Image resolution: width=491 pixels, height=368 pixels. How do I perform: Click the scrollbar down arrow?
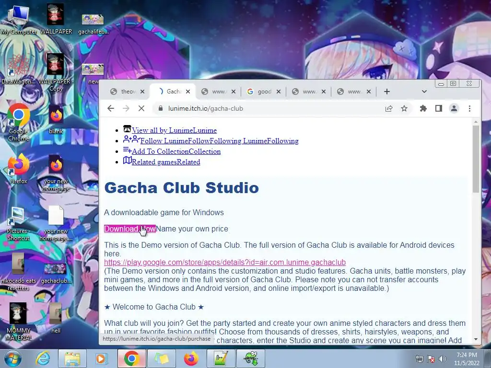pos(476,339)
